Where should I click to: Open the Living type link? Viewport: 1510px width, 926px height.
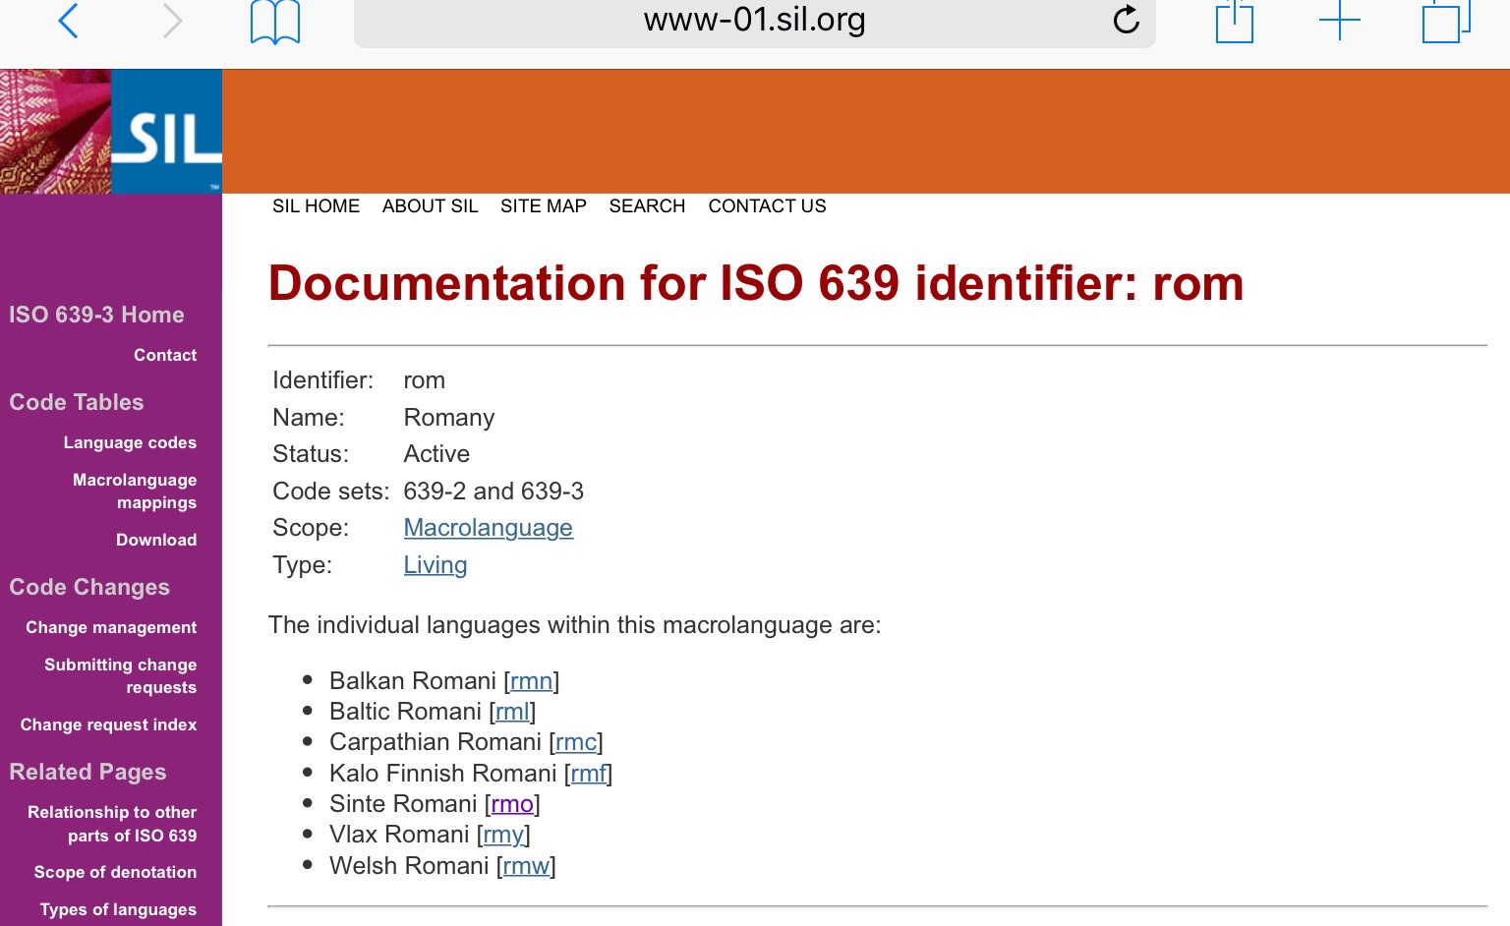(x=435, y=565)
